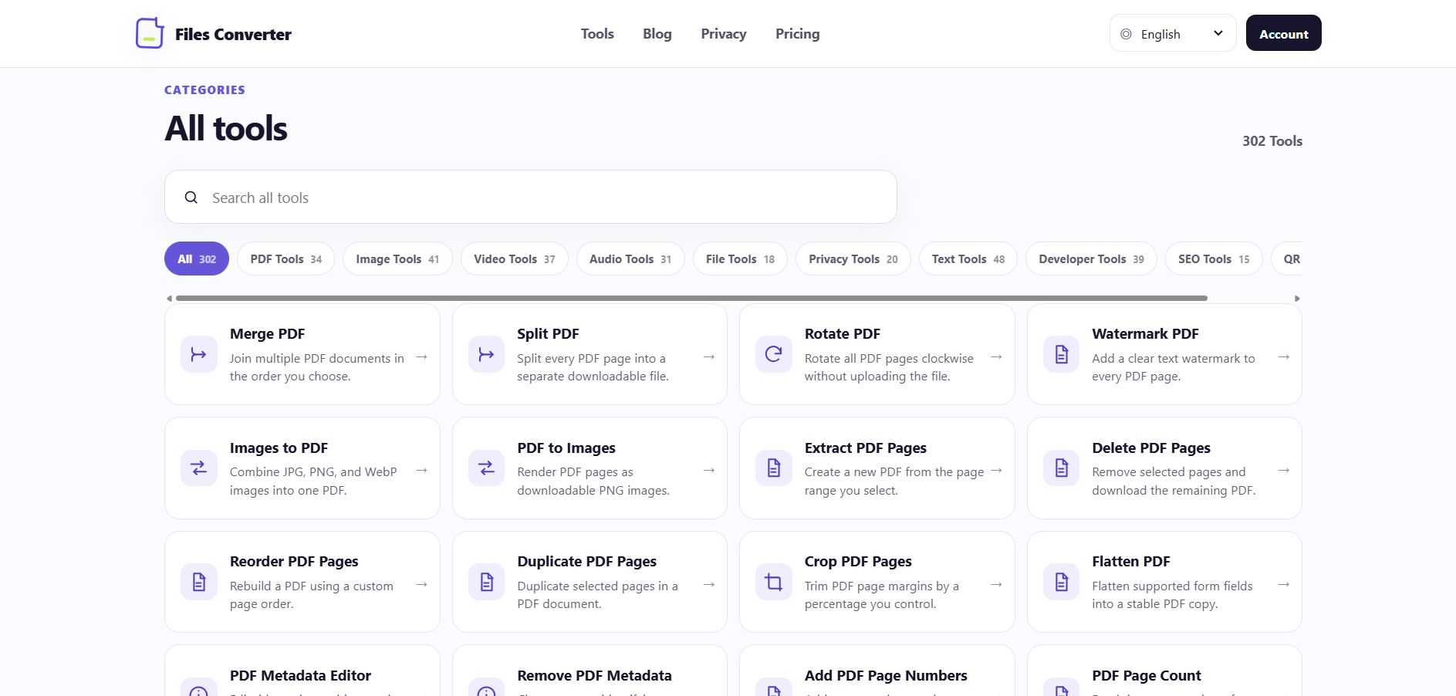Click the horizontal category scrollbar thumb
This screenshot has height=696, width=1456.
click(x=691, y=298)
